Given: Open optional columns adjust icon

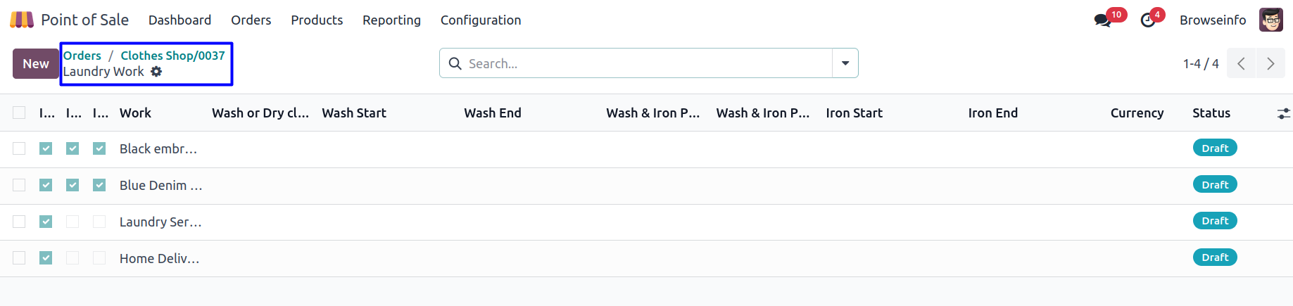Looking at the screenshot, I should point(1284,113).
